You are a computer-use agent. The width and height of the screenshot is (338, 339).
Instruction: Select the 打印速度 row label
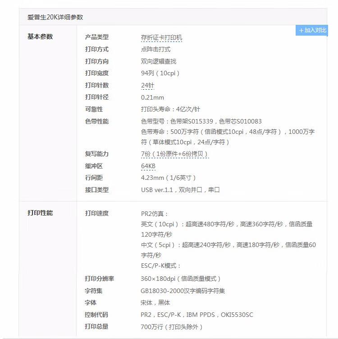coord(96,213)
